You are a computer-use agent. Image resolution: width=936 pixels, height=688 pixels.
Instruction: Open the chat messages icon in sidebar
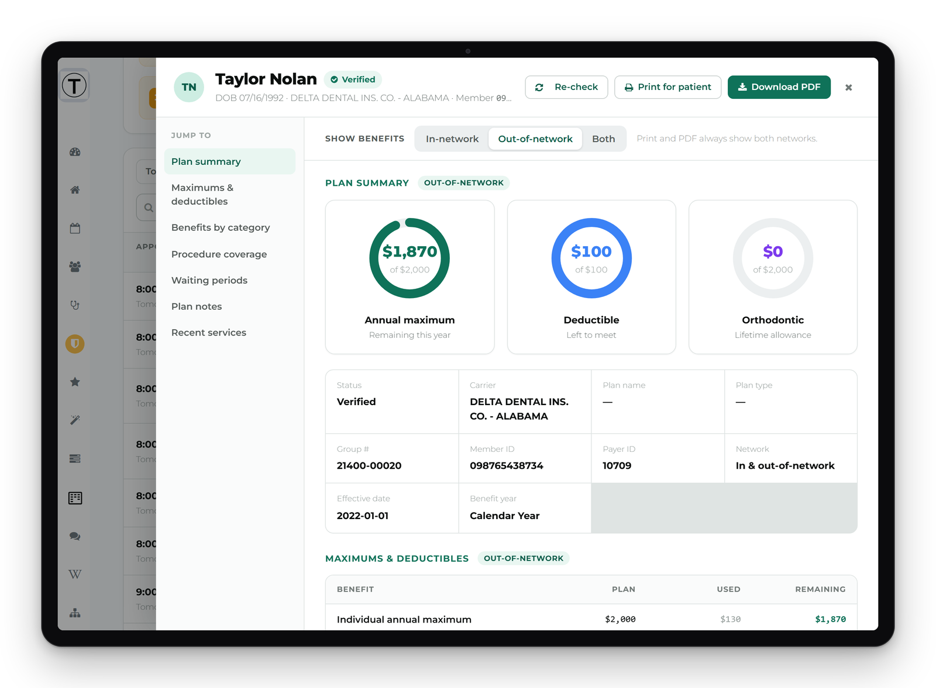click(75, 536)
